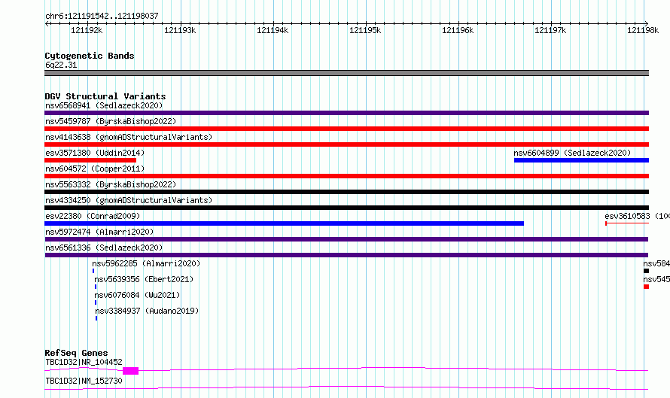This screenshot has height=398, width=670.
Task: Click the blue nsv6604899 variant bar
Action: [582, 160]
